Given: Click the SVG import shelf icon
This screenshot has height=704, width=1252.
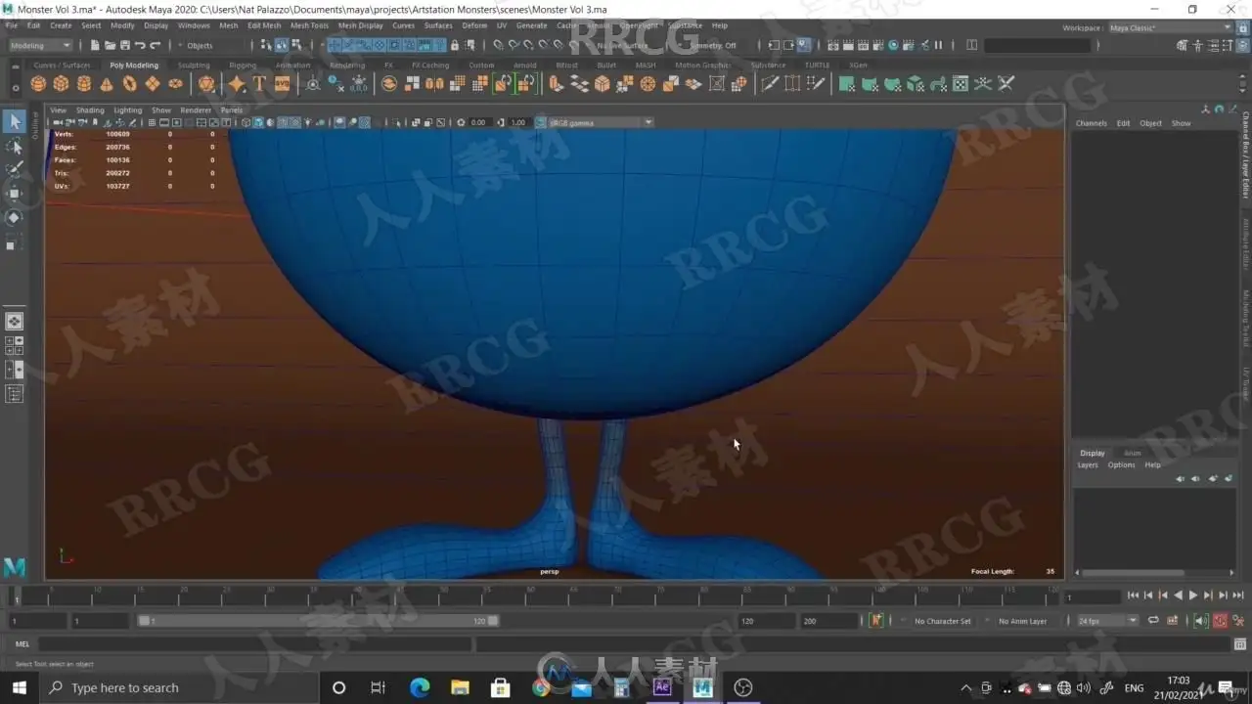Looking at the screenshot, I should click(282, 84).
